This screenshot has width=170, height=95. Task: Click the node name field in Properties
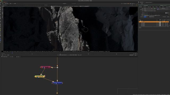(x=152, y=5)
